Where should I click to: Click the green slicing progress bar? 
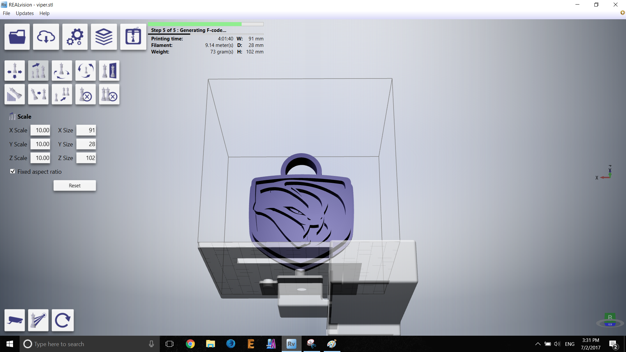click(206, 24)
